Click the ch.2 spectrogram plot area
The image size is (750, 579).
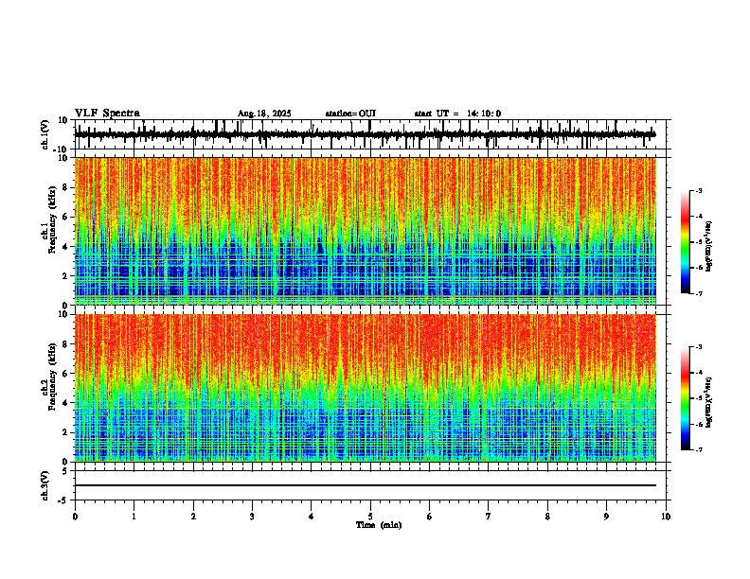[x=365, y=388]
